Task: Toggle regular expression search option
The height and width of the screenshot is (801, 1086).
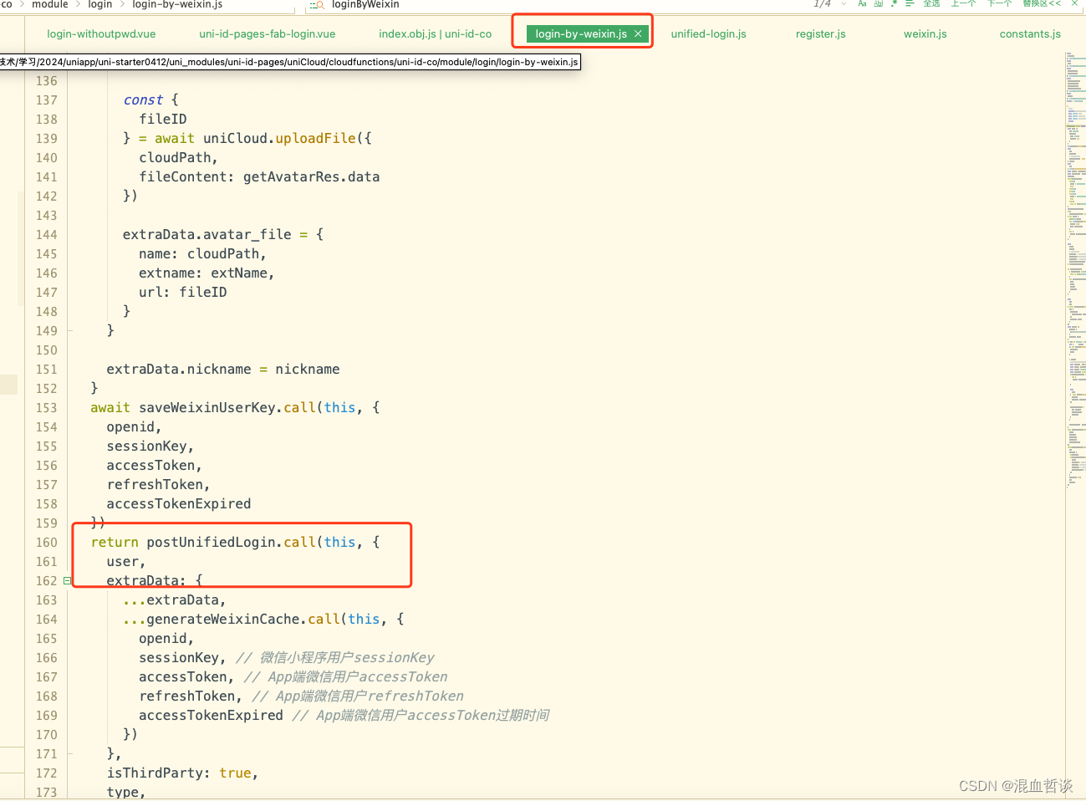Action: pyautogui.click(x=894, y=3)
